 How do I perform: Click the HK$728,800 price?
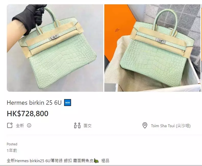28,113
